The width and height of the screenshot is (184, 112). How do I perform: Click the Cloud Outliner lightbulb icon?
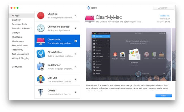click(41, 54)
